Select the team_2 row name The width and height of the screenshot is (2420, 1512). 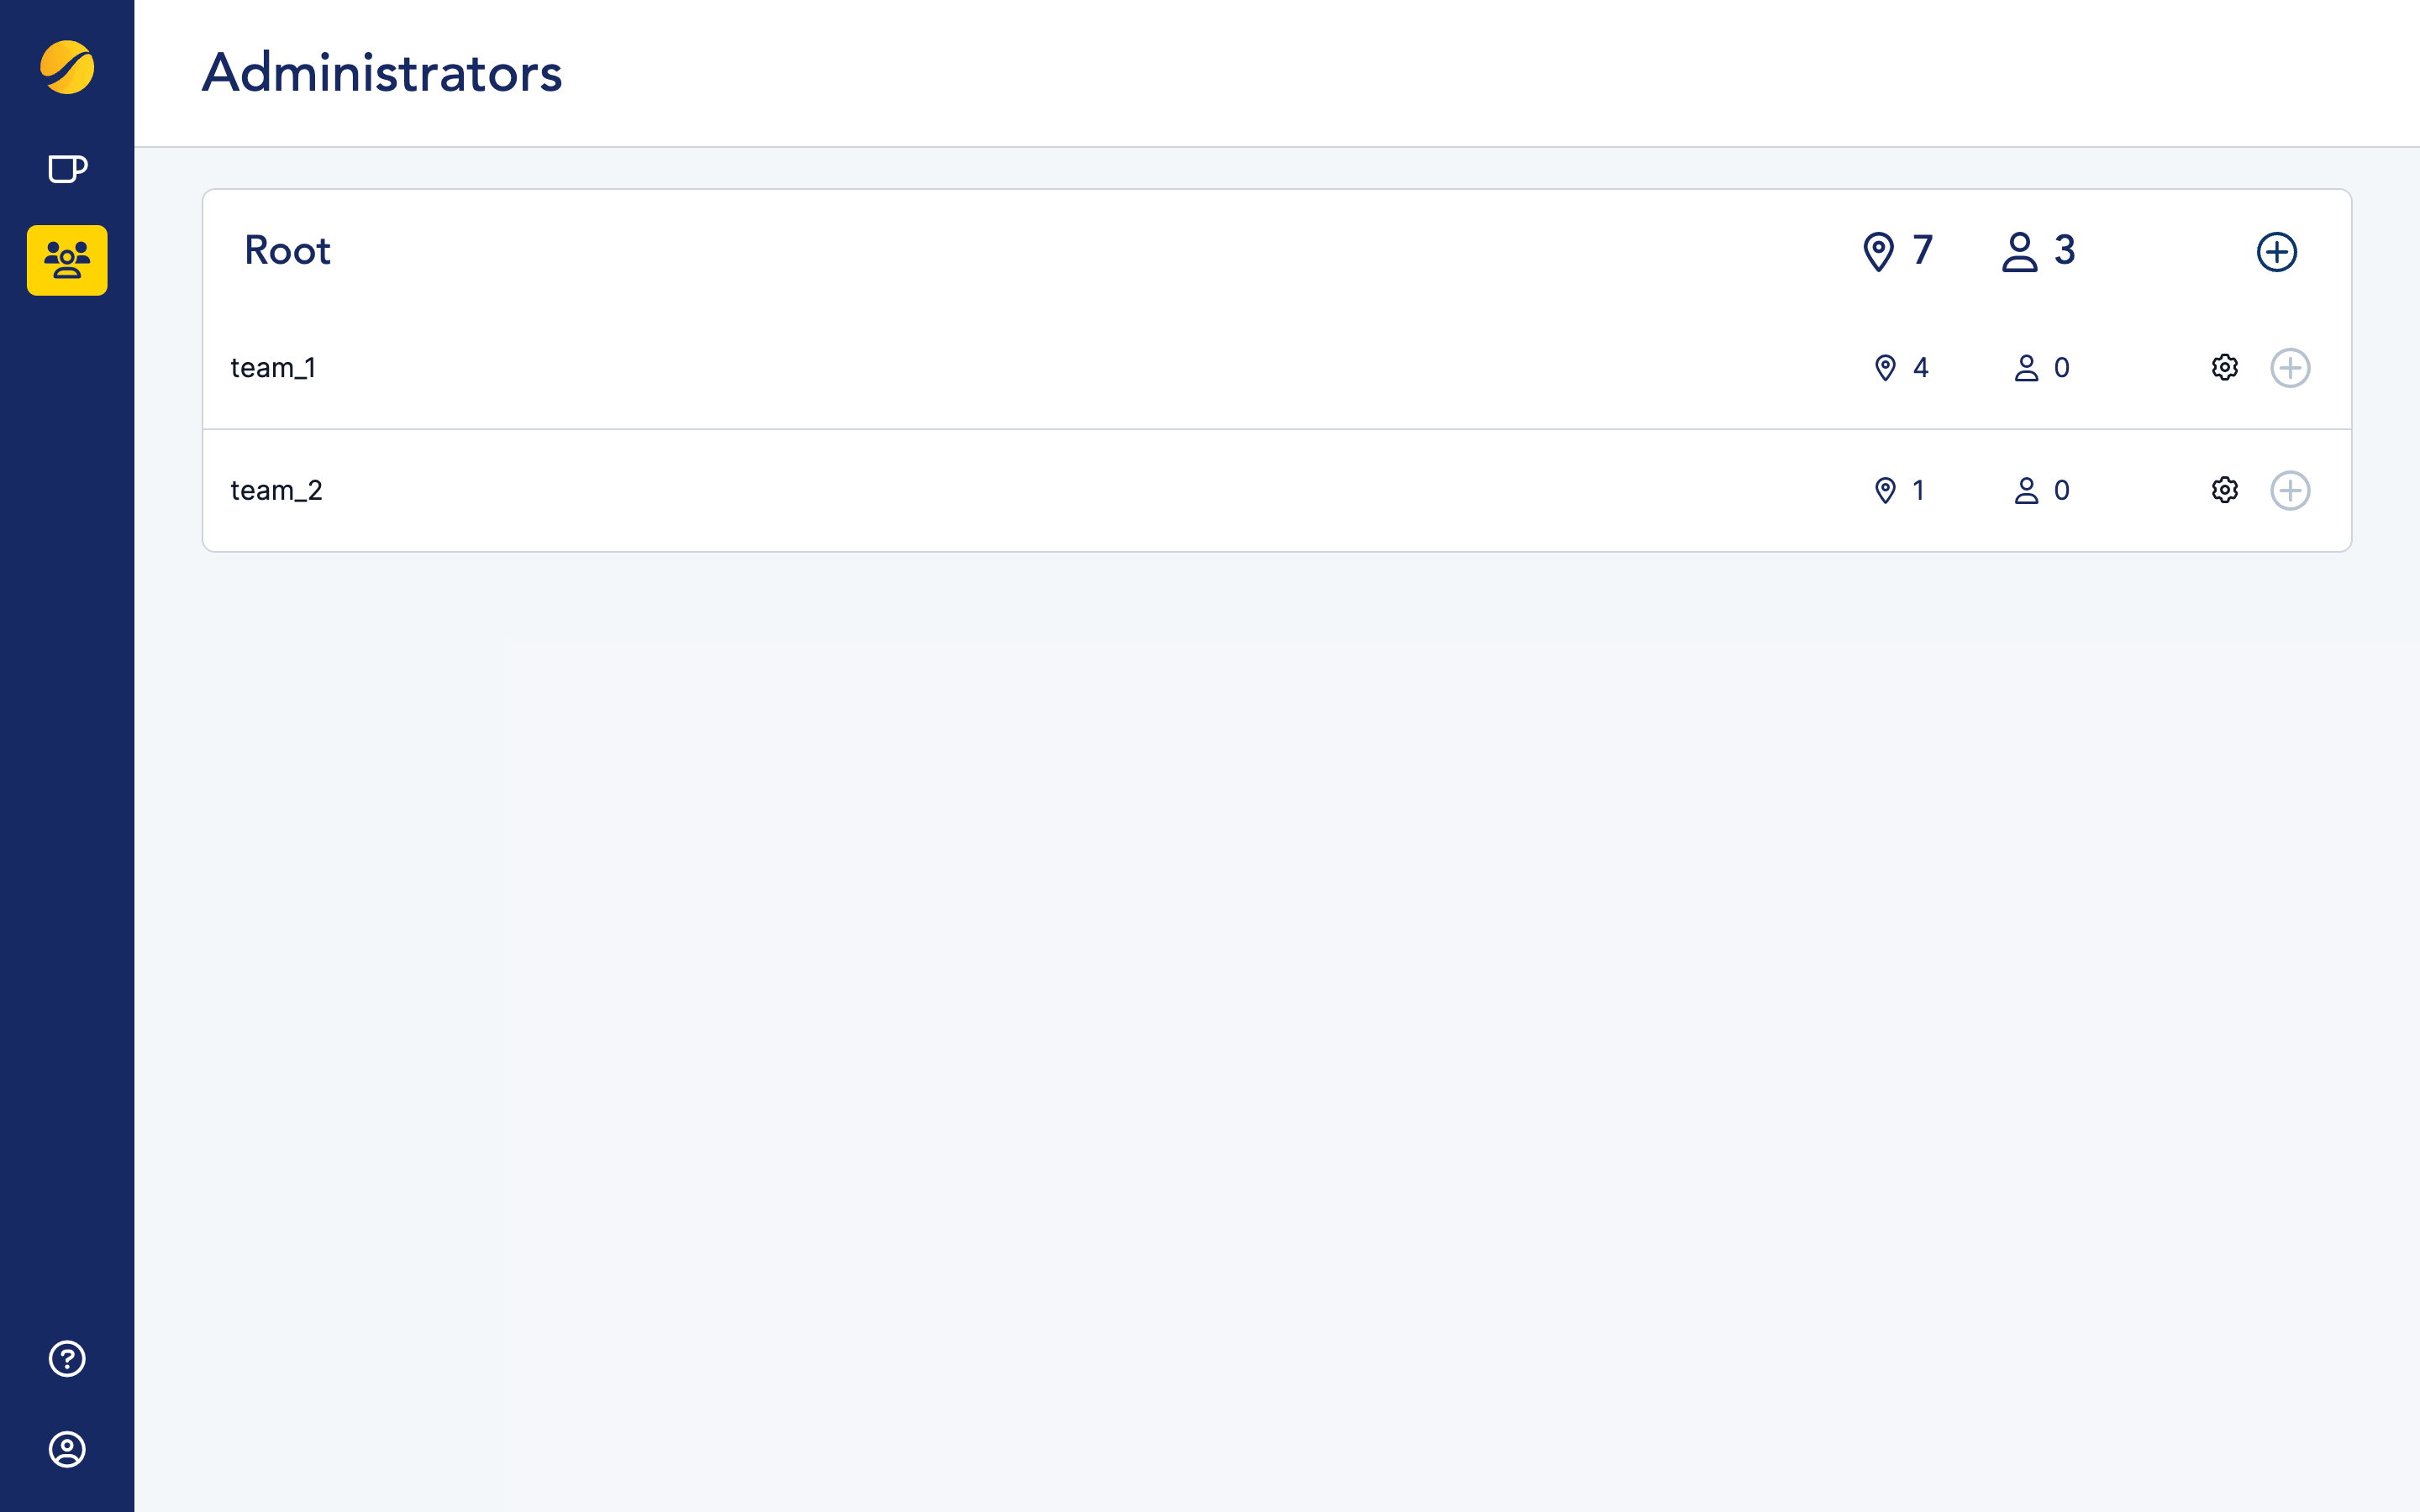[276, 490]
